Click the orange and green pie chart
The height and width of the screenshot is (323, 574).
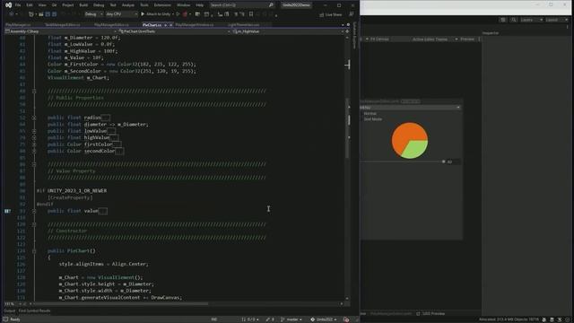(410, 141)
